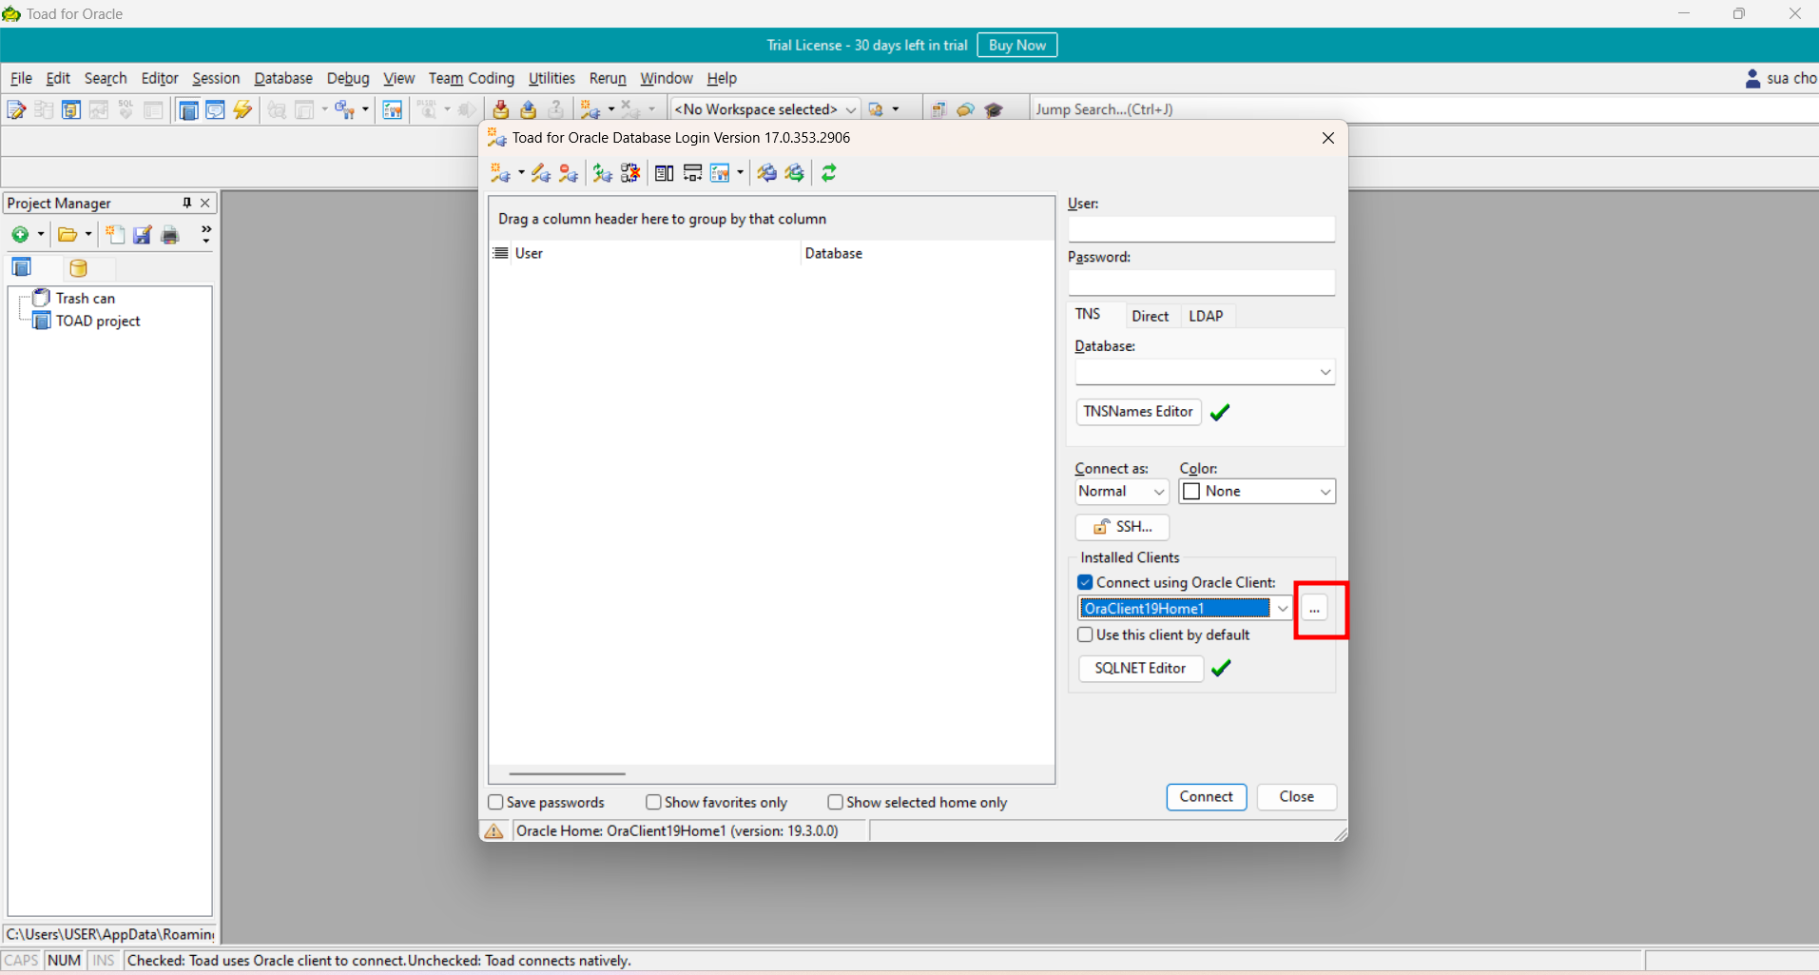
Task: Uncheck Connect using Oracle Client
Action: [1085, 582]
